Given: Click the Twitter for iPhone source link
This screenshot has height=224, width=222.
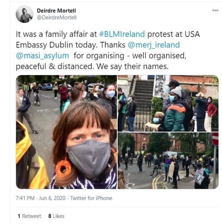Looking at the screenshot, I should [x=91, y=198].
